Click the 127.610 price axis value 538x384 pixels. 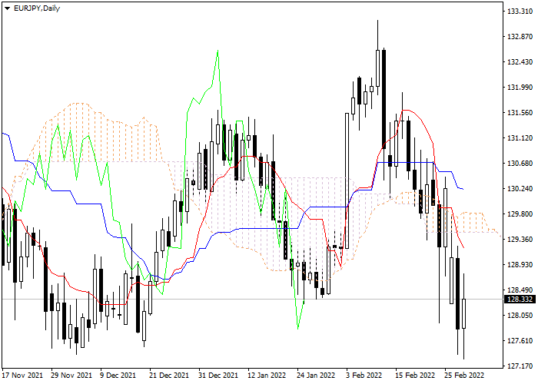point(520,341)
